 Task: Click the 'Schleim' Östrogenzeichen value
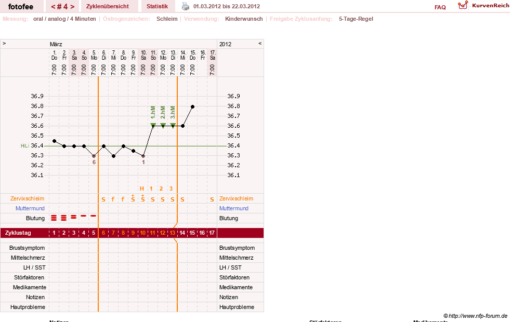coord(167,19)
